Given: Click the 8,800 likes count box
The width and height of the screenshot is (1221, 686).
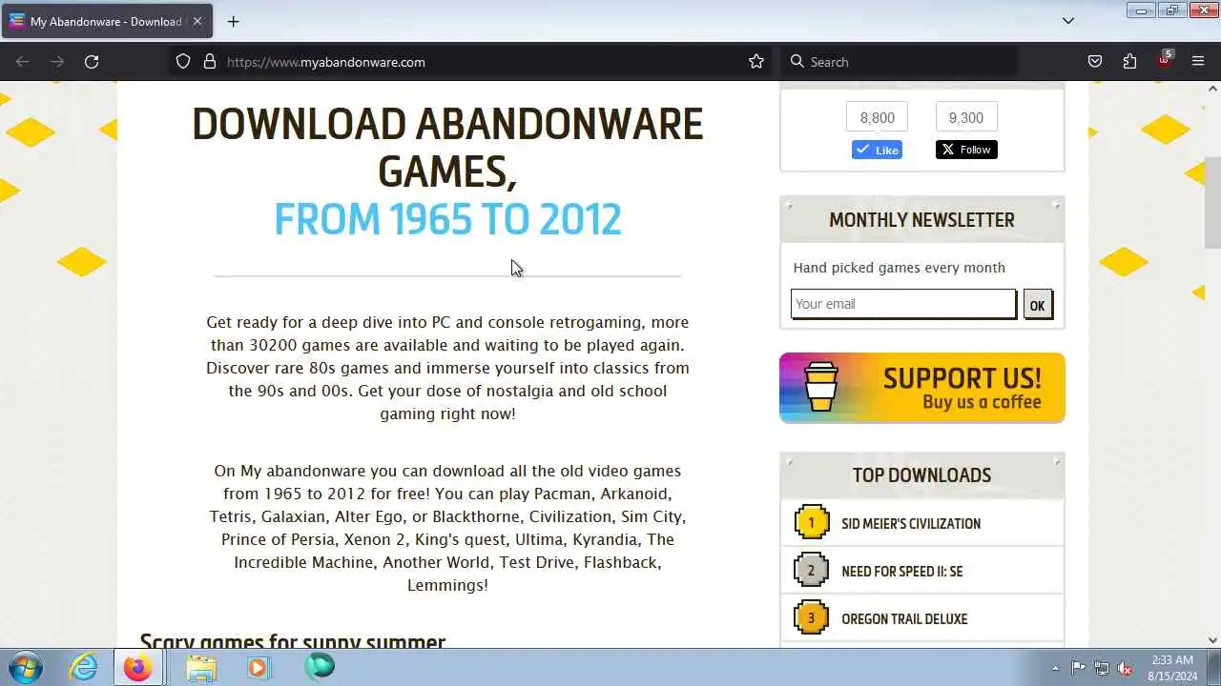Looking at the screenshot, I should 877,117.
